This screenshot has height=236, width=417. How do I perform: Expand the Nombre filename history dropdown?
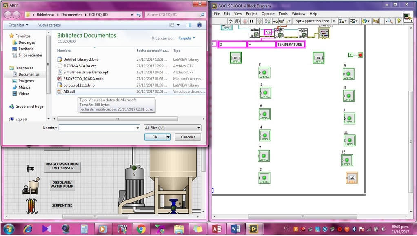(138, 128)
